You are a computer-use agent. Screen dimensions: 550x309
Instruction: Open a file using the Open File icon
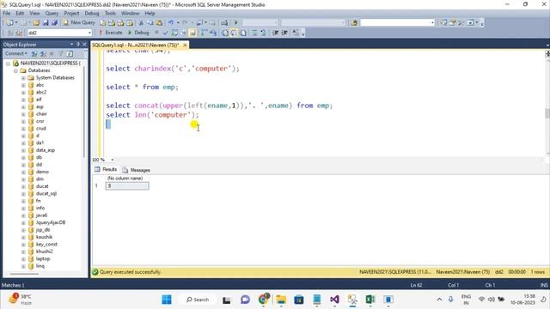(x=36, y=23)
